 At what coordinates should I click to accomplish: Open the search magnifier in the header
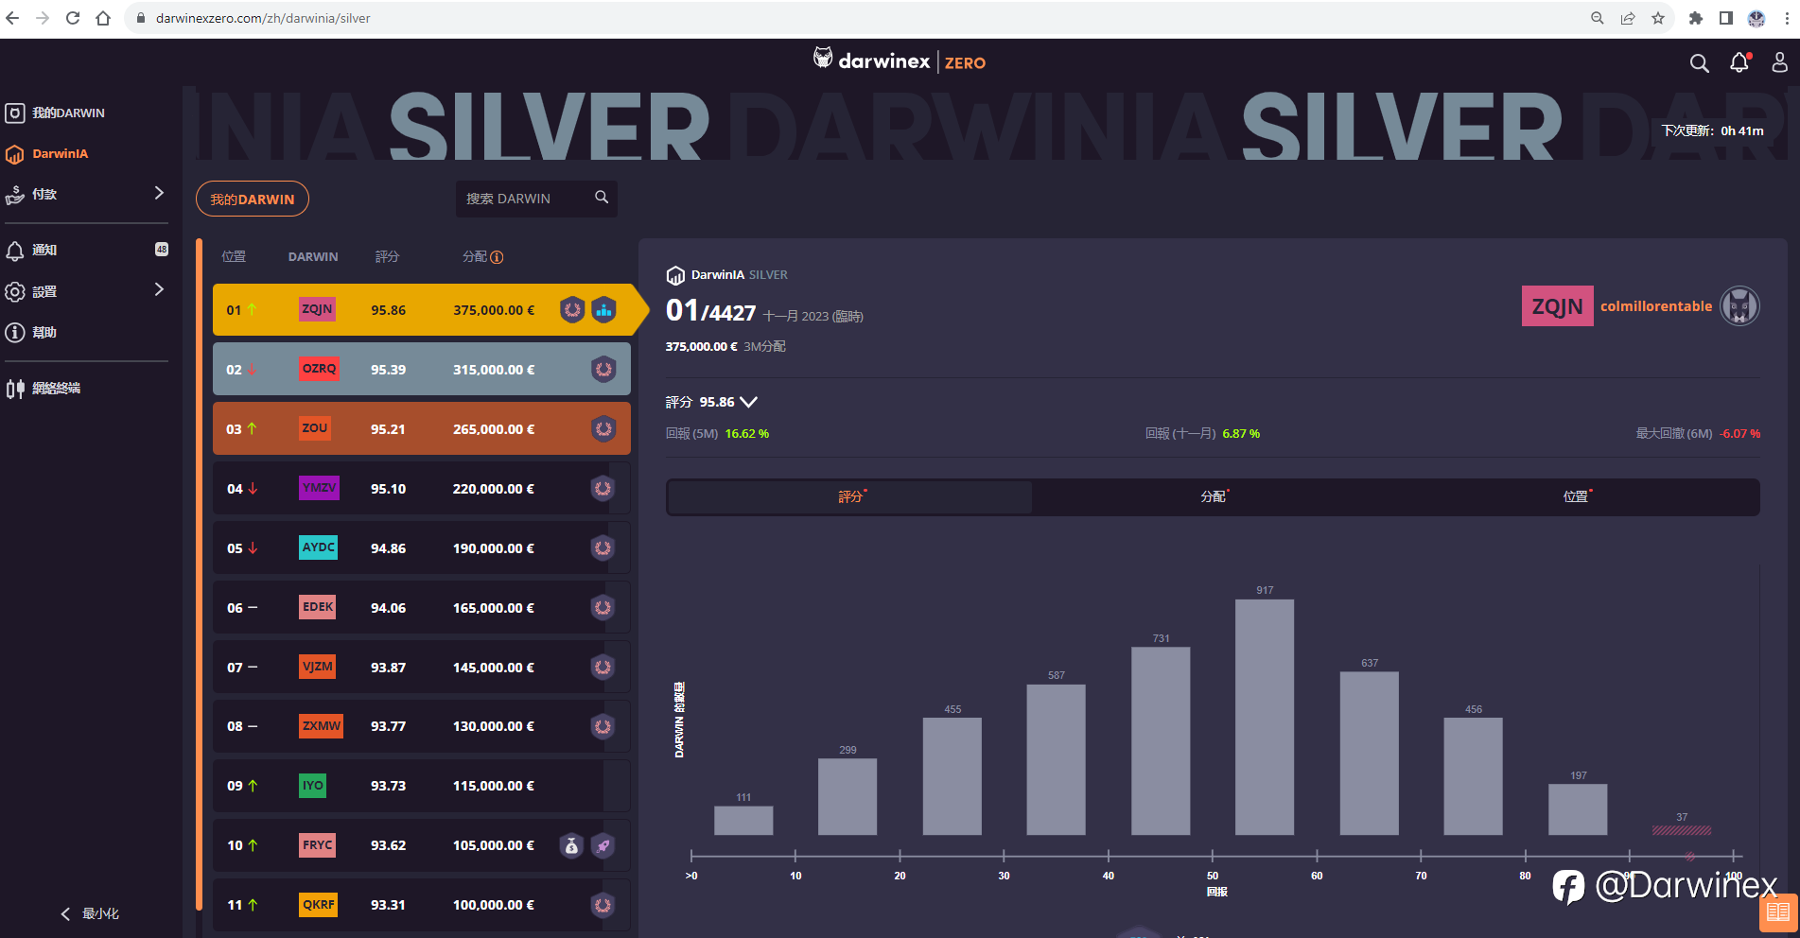click(1699, 63)
